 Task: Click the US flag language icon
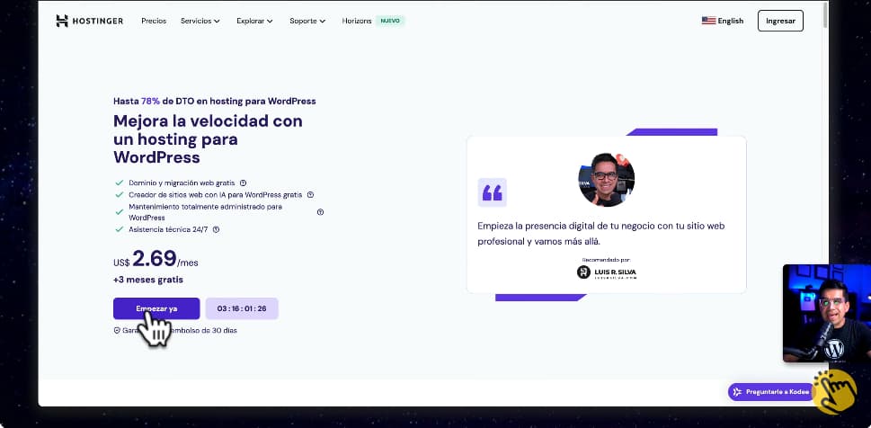[x=708, y=21]
